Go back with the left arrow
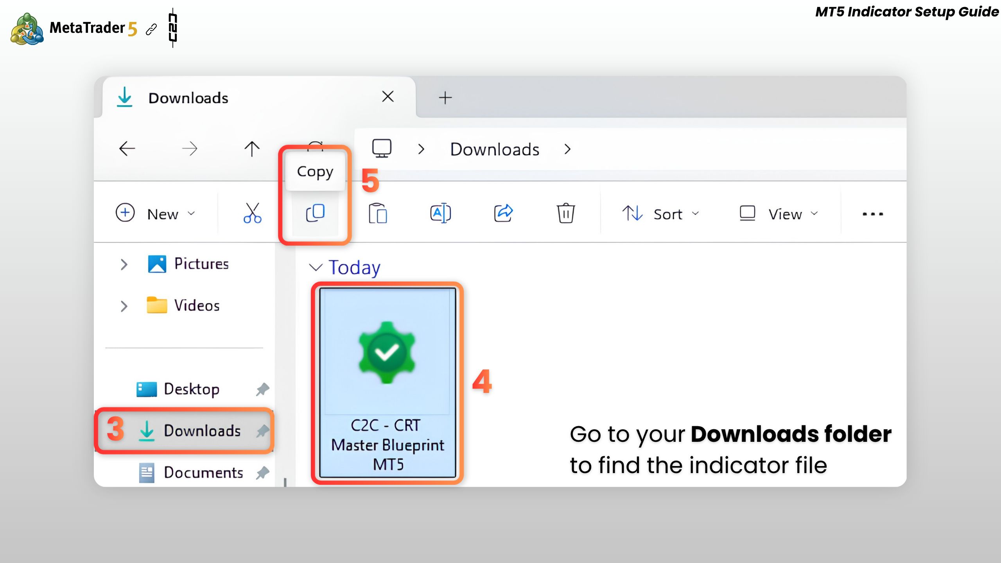 pos(127,149)
